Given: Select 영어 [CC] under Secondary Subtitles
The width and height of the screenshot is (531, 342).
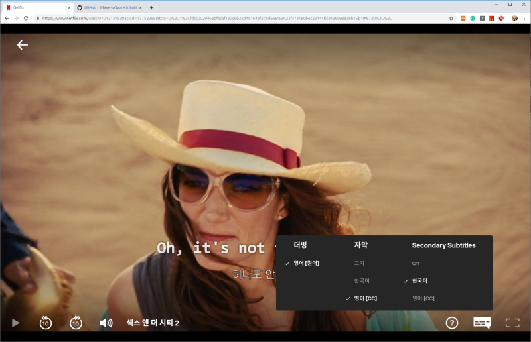Looking at the screenshot, I should [423, 298].
